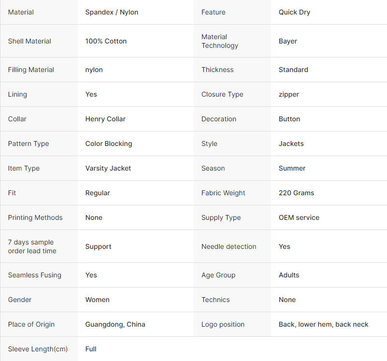Select the 'Guangdong, China' origin value

[115, 324]
